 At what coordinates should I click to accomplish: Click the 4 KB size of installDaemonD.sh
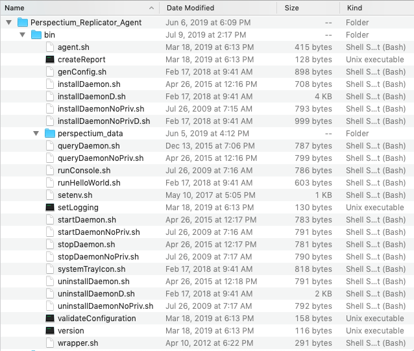(x=323, y=97)
